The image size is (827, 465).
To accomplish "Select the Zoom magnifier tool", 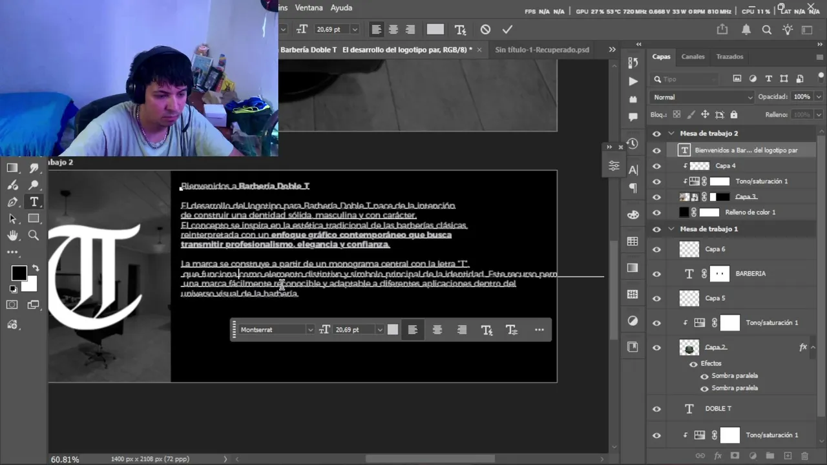I will tap(34, 236).
